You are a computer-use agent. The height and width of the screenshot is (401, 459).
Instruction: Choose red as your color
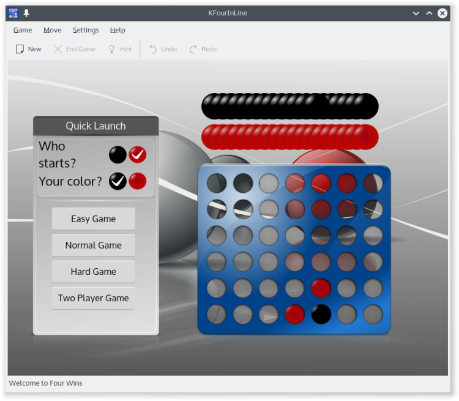coord(138,181)
